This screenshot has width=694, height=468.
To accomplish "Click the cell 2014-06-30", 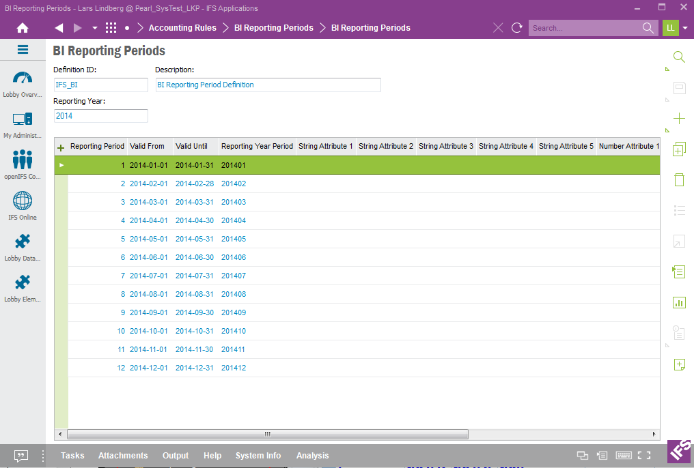I will click(x=195, y=258).
